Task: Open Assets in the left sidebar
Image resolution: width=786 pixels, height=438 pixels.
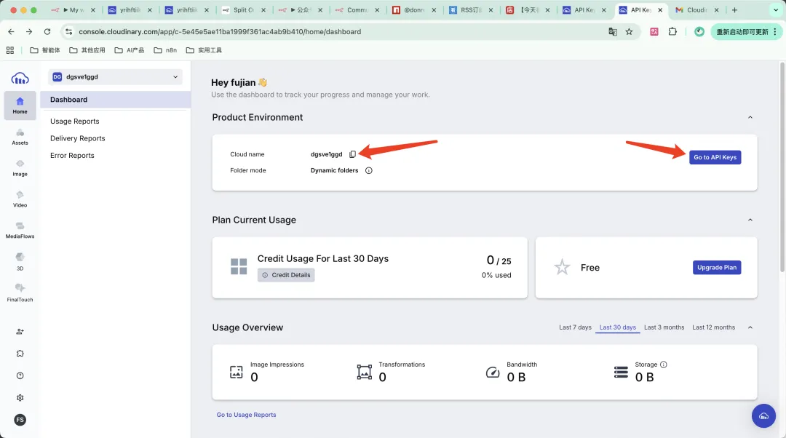Action: [x=20, y=136]
